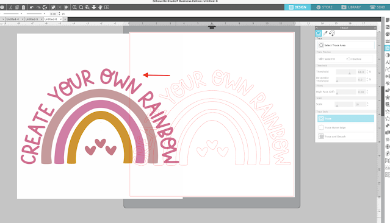The width and height of the screenshot is (390, 223).
Task: Click the vertical scrollbar beside the canvas
Action: pyautogui.click(x=383, y=101)
